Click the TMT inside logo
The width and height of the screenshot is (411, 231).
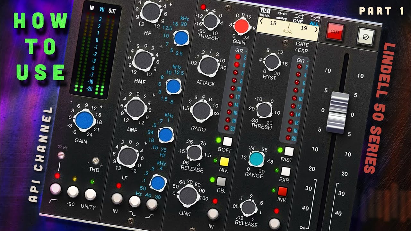(265, 13)
